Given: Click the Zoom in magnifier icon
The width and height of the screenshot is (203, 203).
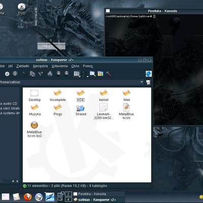Looking at the screenshot, I should 58,74.
